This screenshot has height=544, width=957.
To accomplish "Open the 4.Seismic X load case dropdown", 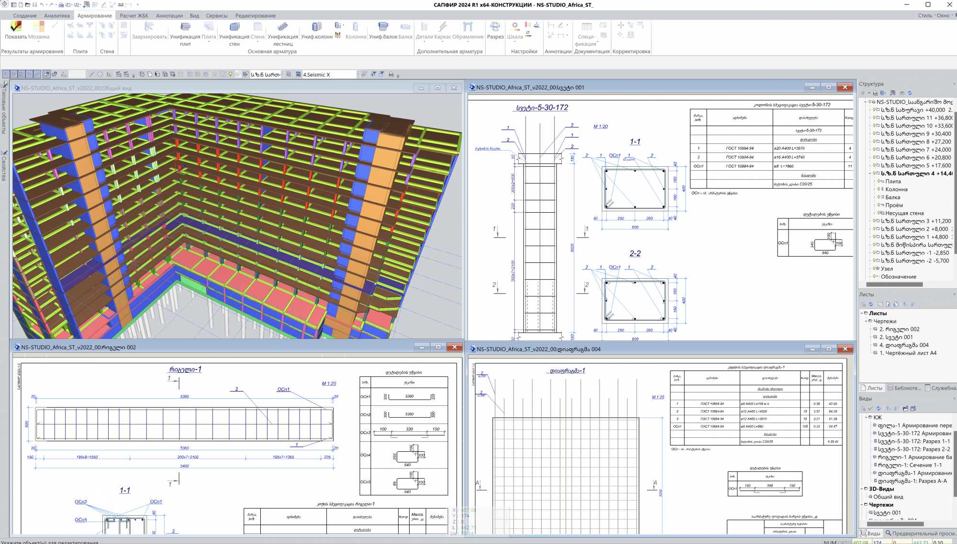I will (x=357, y=75).
